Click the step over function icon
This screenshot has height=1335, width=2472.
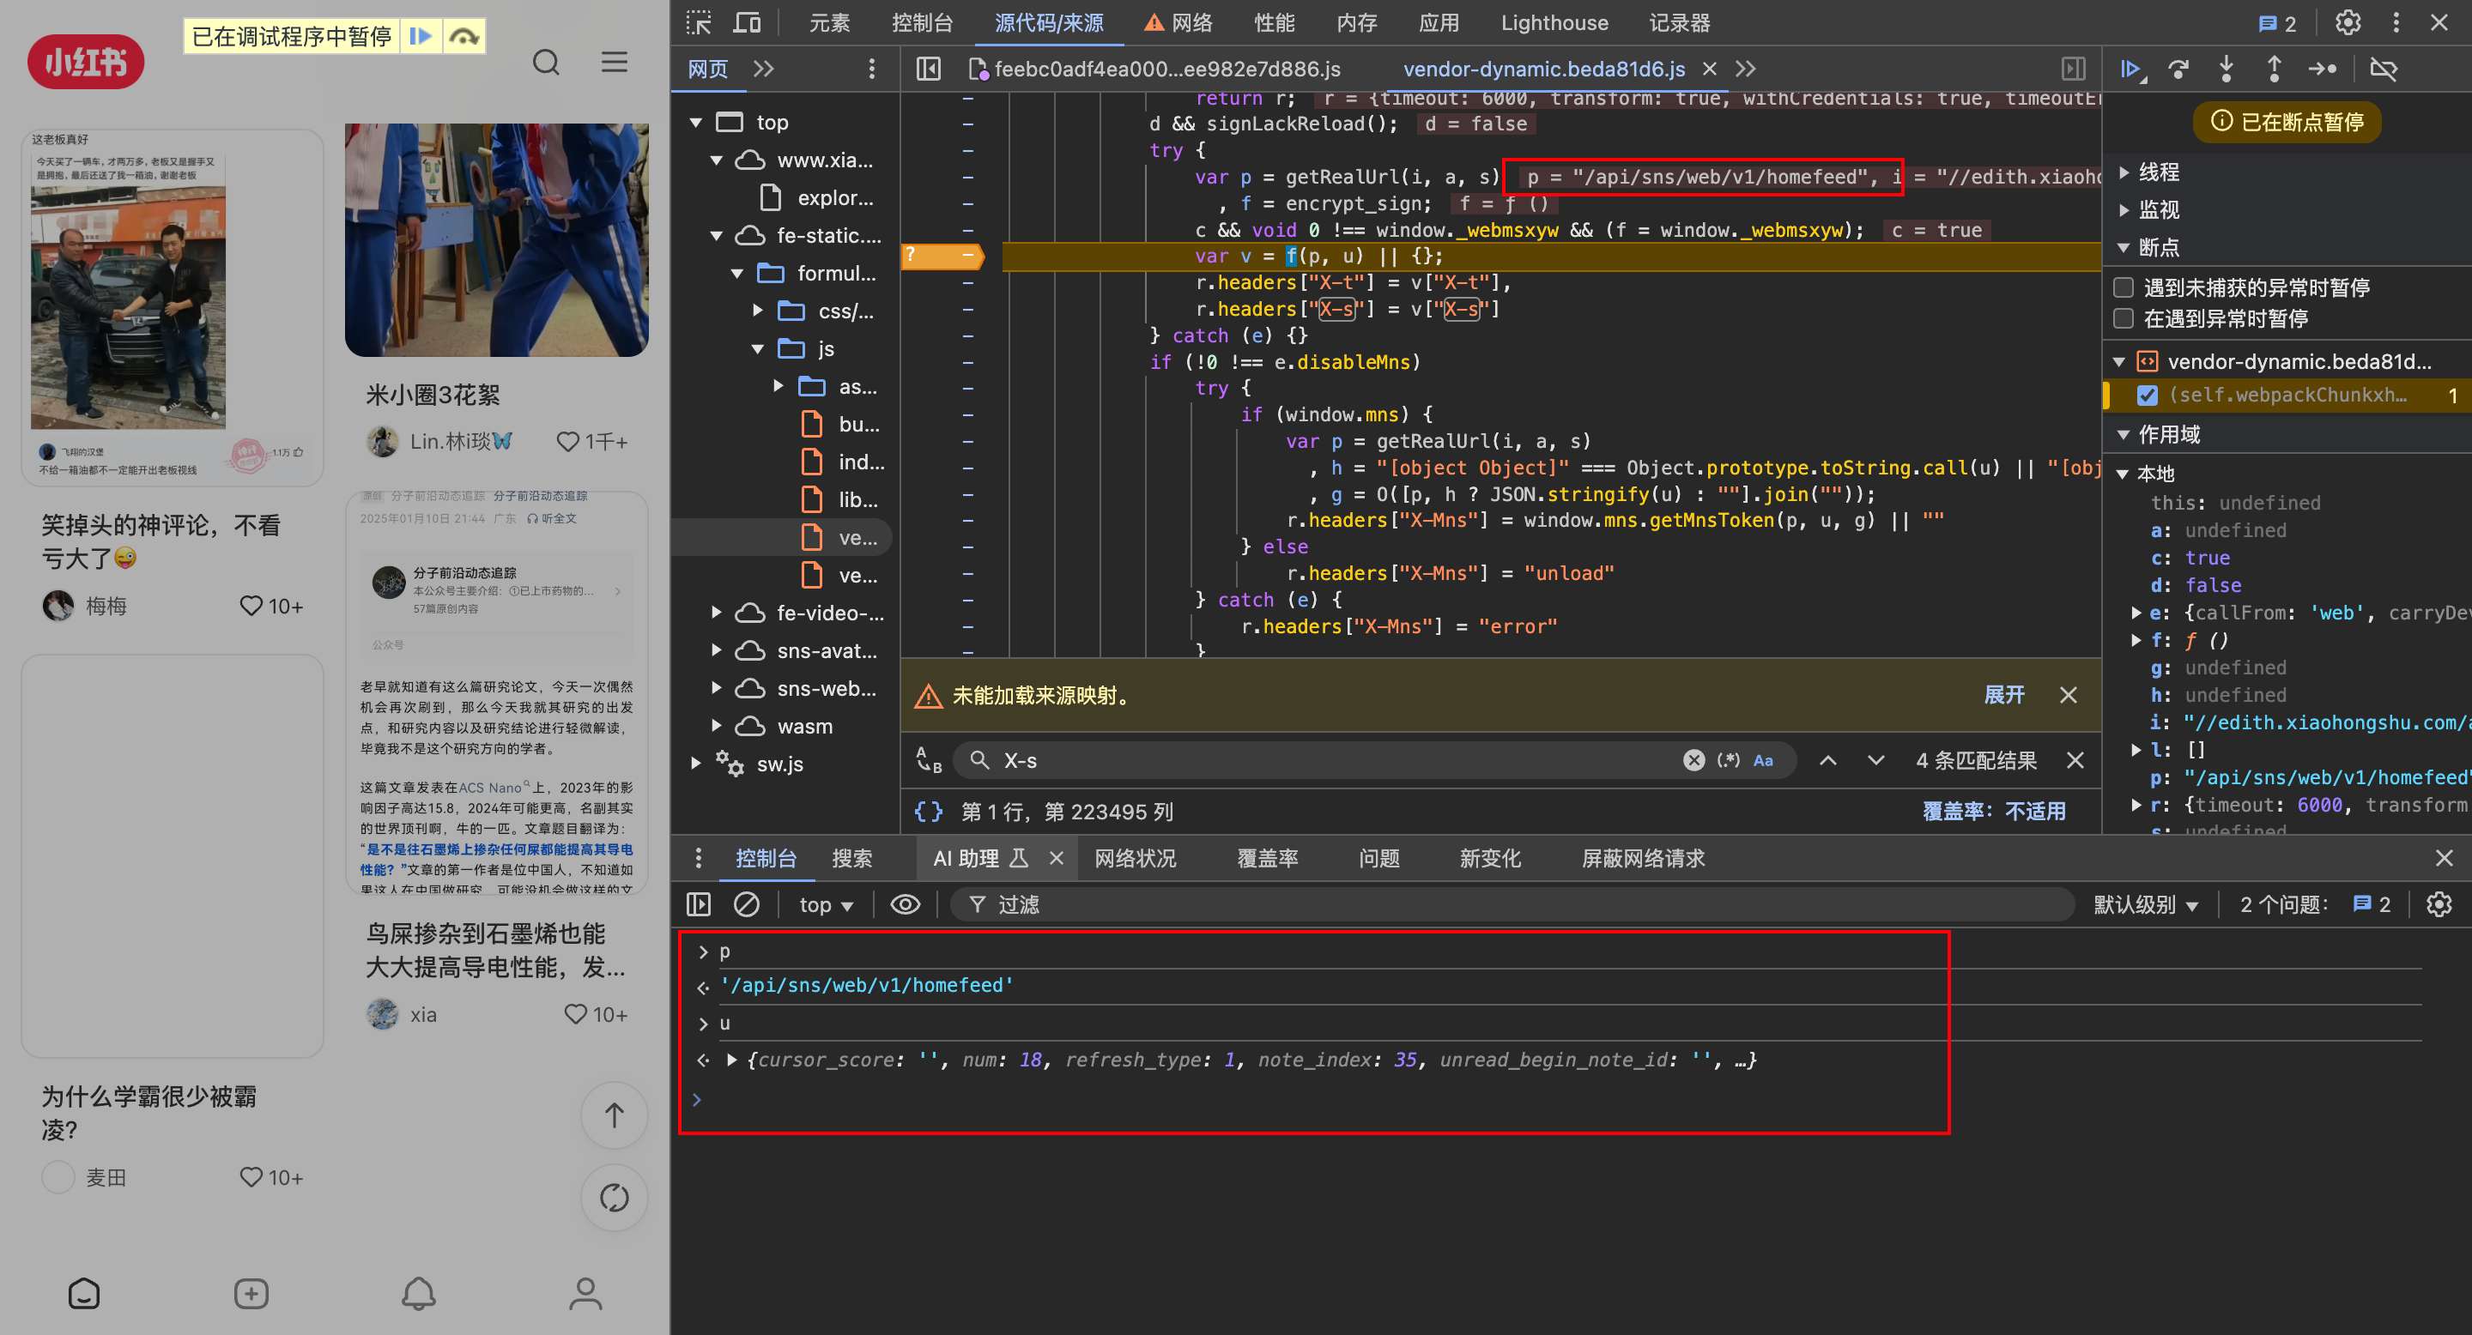pyautogui.click(x=2179, y=69)
